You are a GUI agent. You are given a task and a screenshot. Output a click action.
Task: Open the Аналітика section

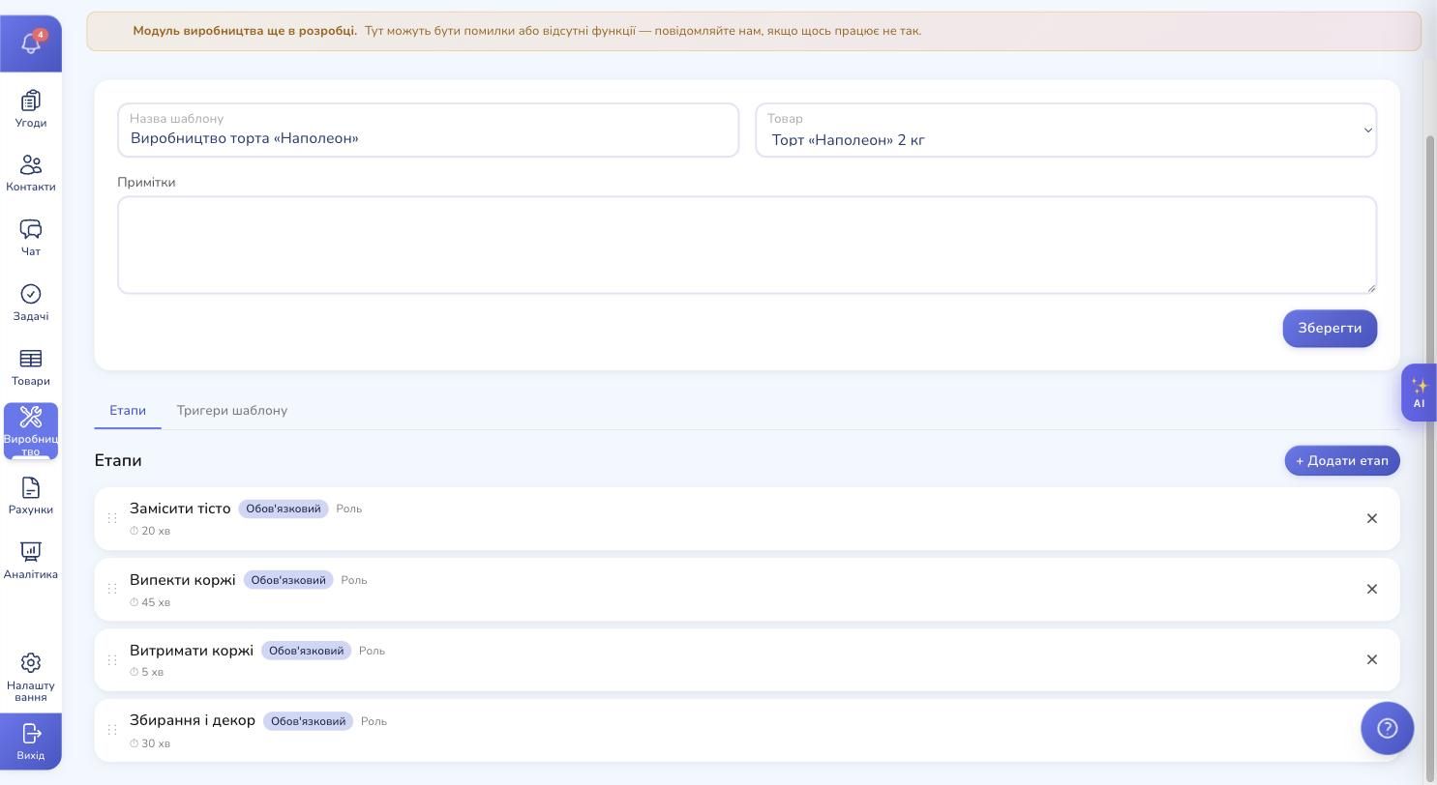coord(31,561)
